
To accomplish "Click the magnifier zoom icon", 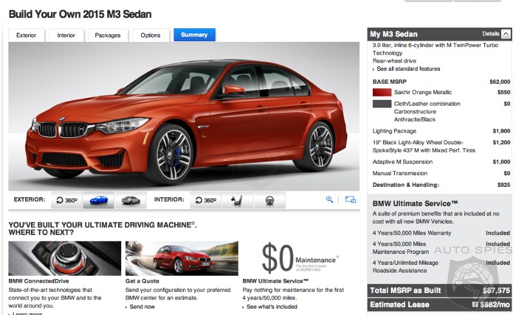I will click(x=330, y=199).
